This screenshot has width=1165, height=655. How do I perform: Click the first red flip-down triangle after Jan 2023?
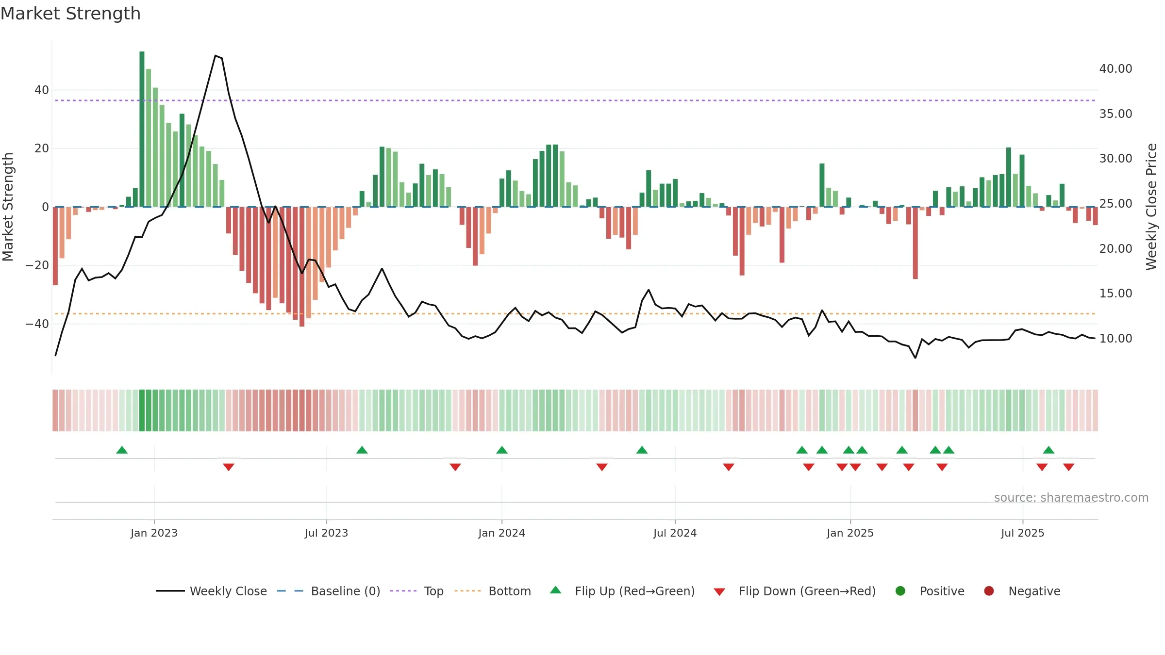[x=229, y=467]
